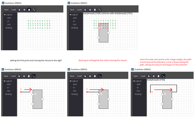Open the Analog category in the top-left window
This screenshot has height=119, width=196.
tap(9, 28)
